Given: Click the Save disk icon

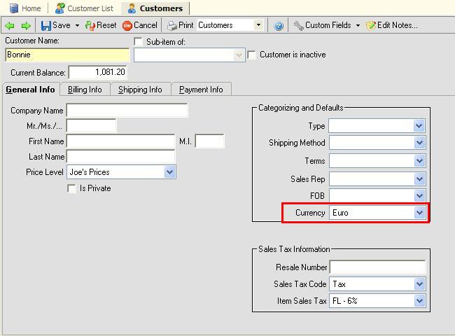Looking at the screenshot, I should click(46, 25).
